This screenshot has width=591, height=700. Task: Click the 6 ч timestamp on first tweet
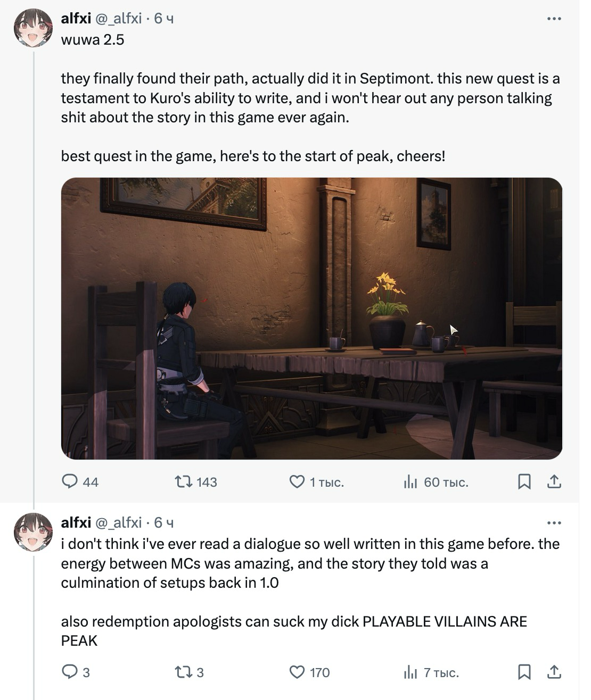(x=164, y=19)
